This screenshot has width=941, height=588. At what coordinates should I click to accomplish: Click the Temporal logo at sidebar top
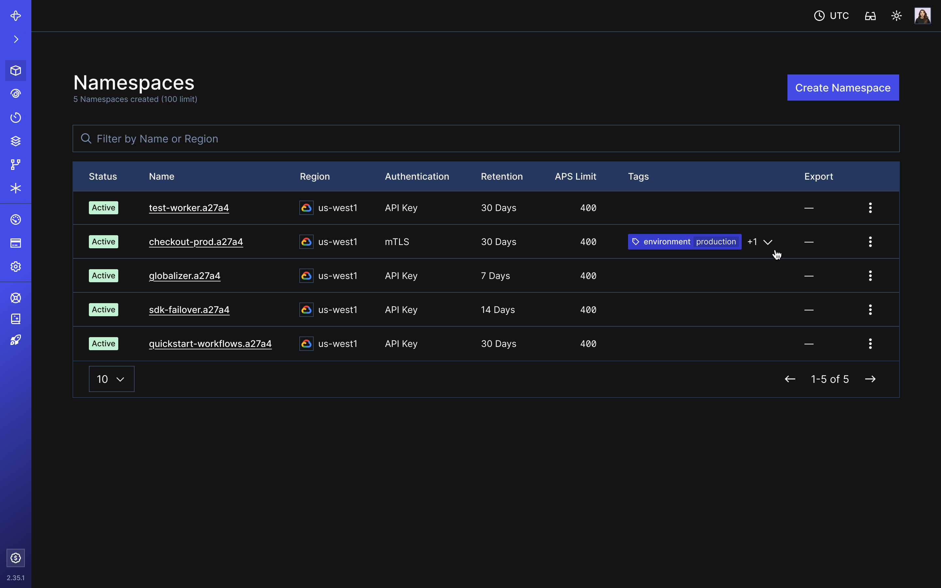pos(16,16)
